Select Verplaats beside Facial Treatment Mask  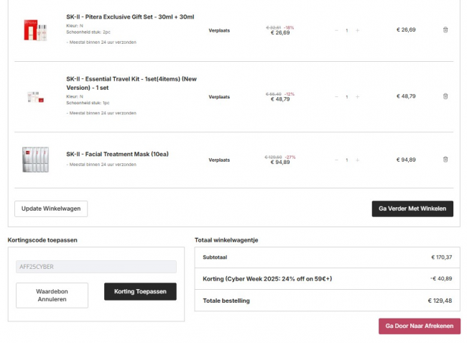pos(220,160)
